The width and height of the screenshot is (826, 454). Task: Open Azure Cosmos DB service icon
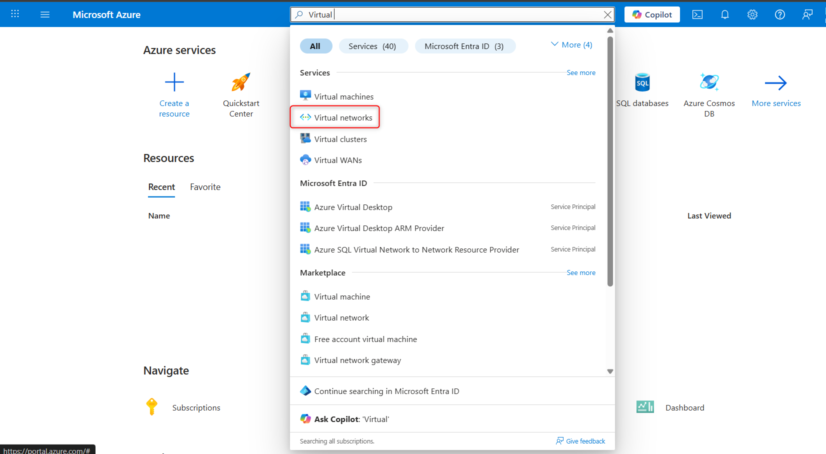pyautogui.click(x=709, y=82)
